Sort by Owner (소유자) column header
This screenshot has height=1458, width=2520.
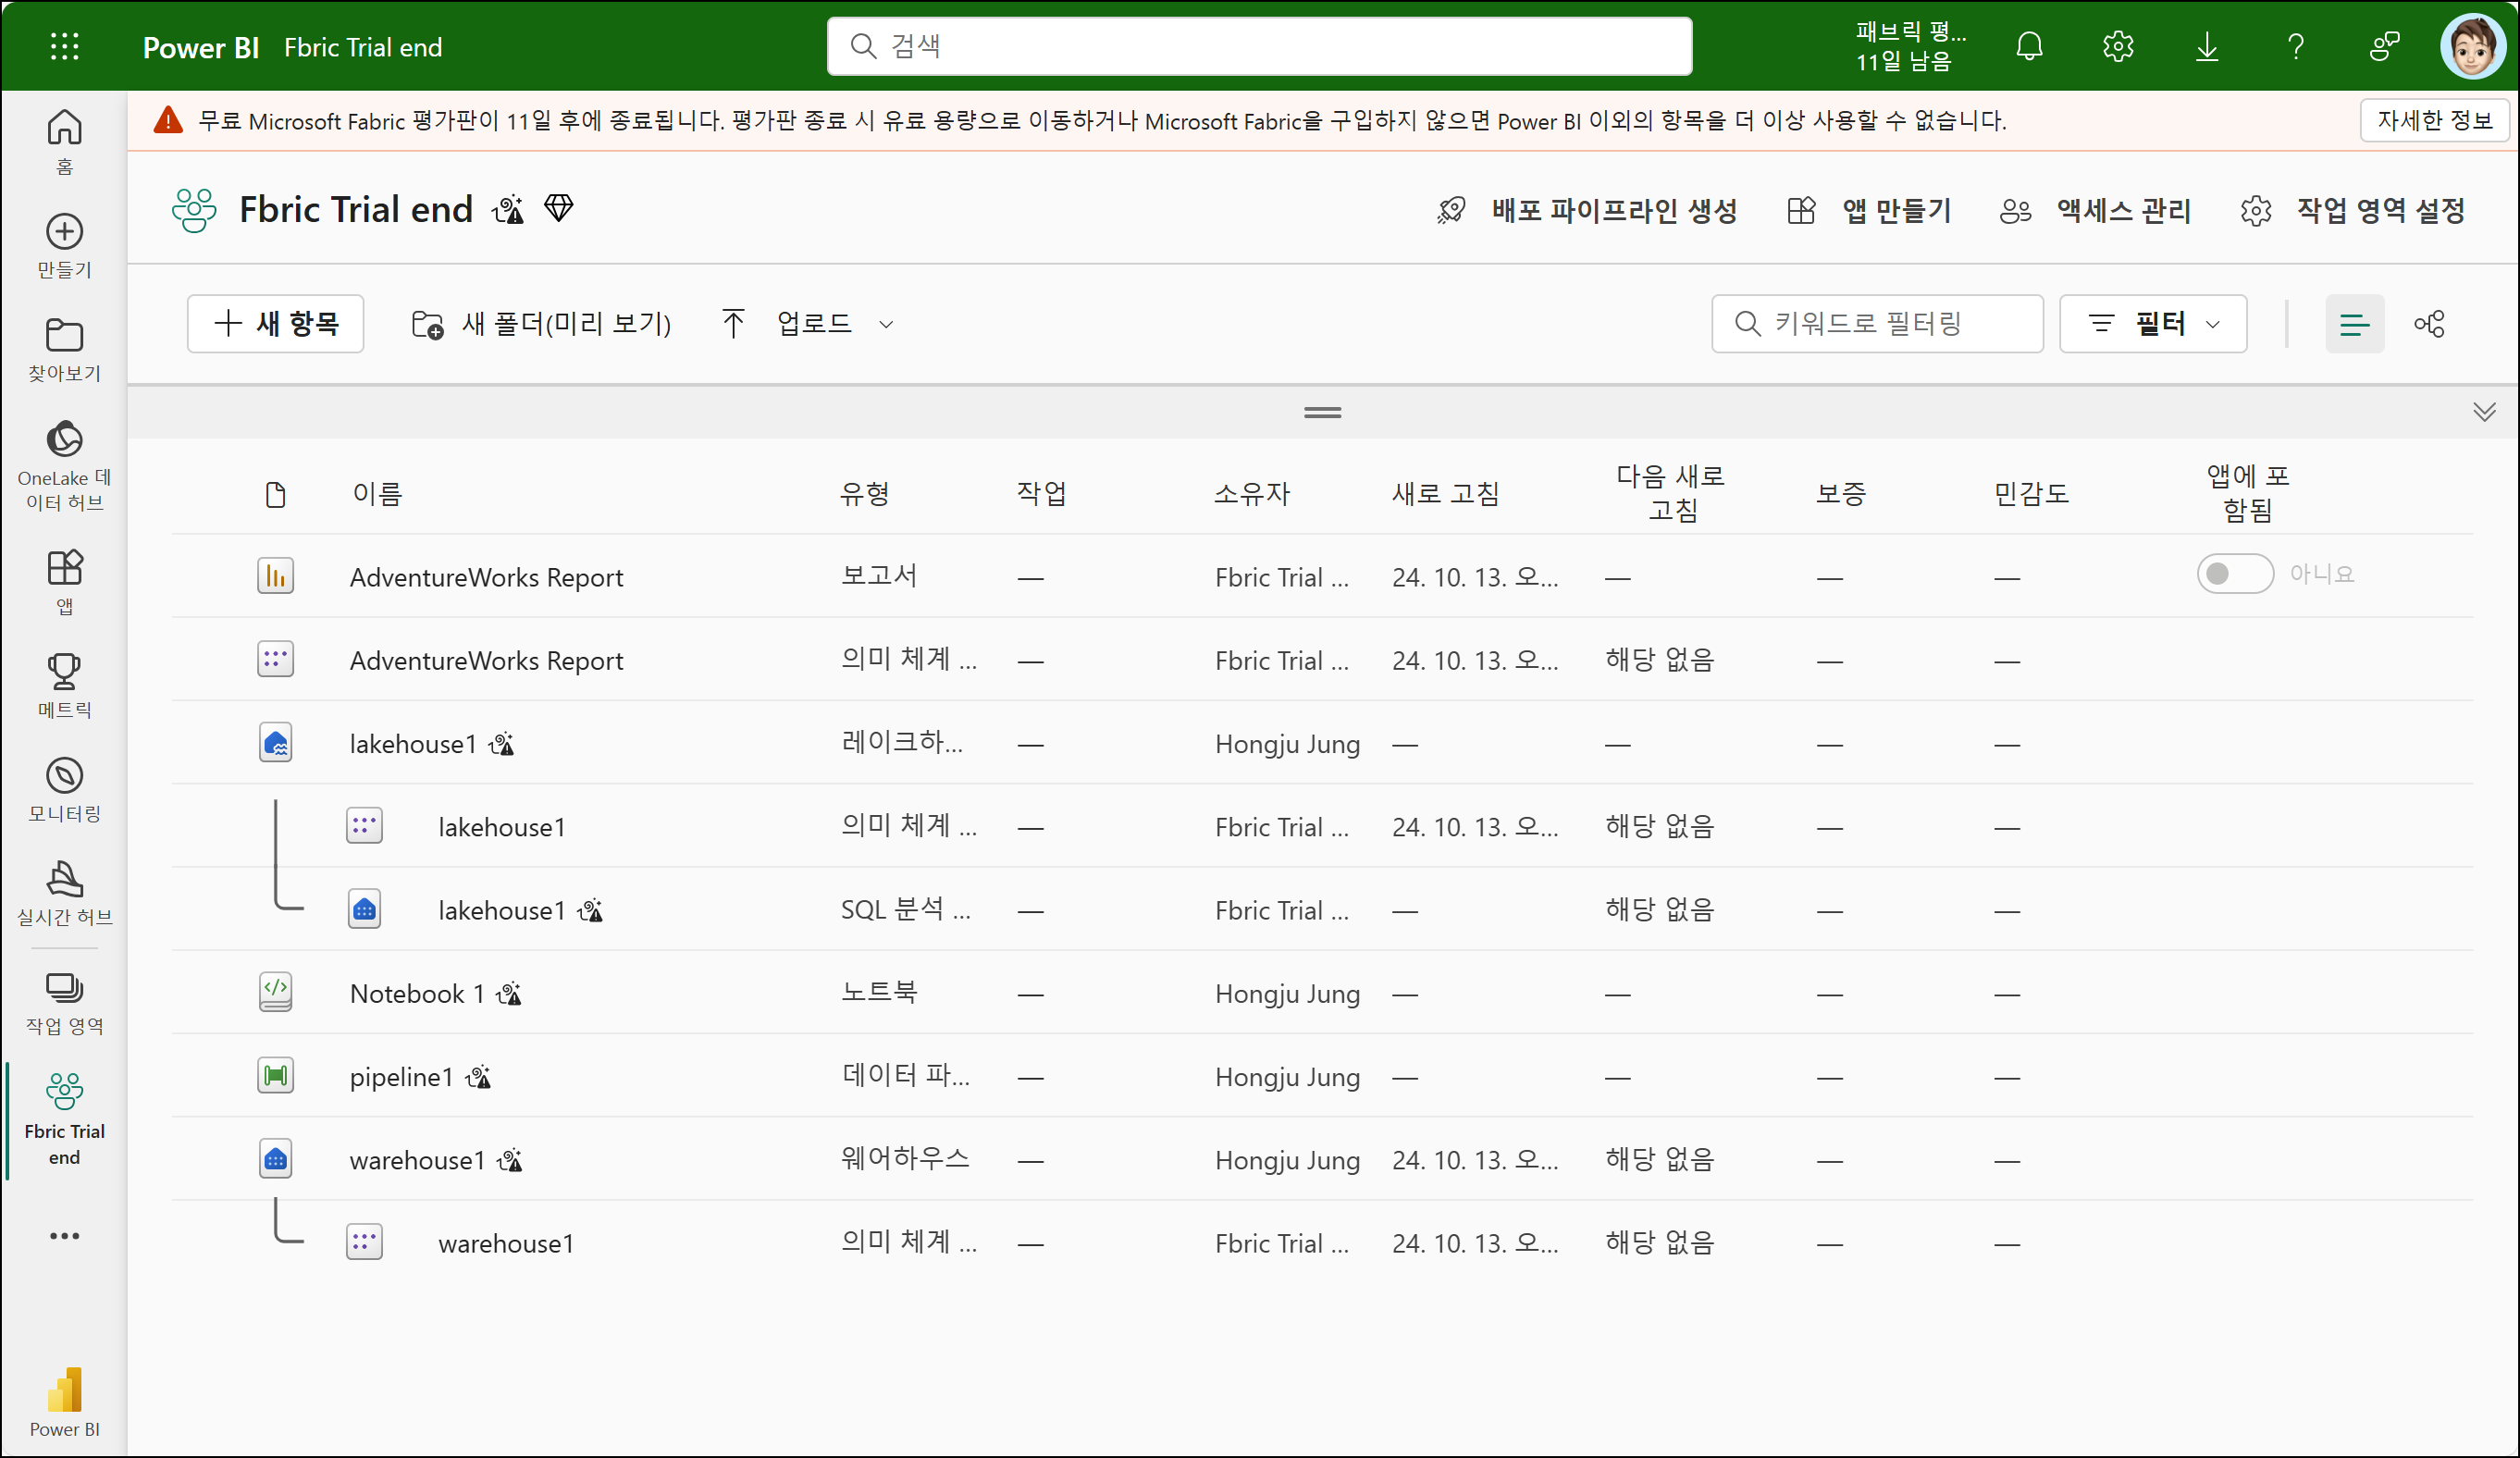[x=1252, y=494]
